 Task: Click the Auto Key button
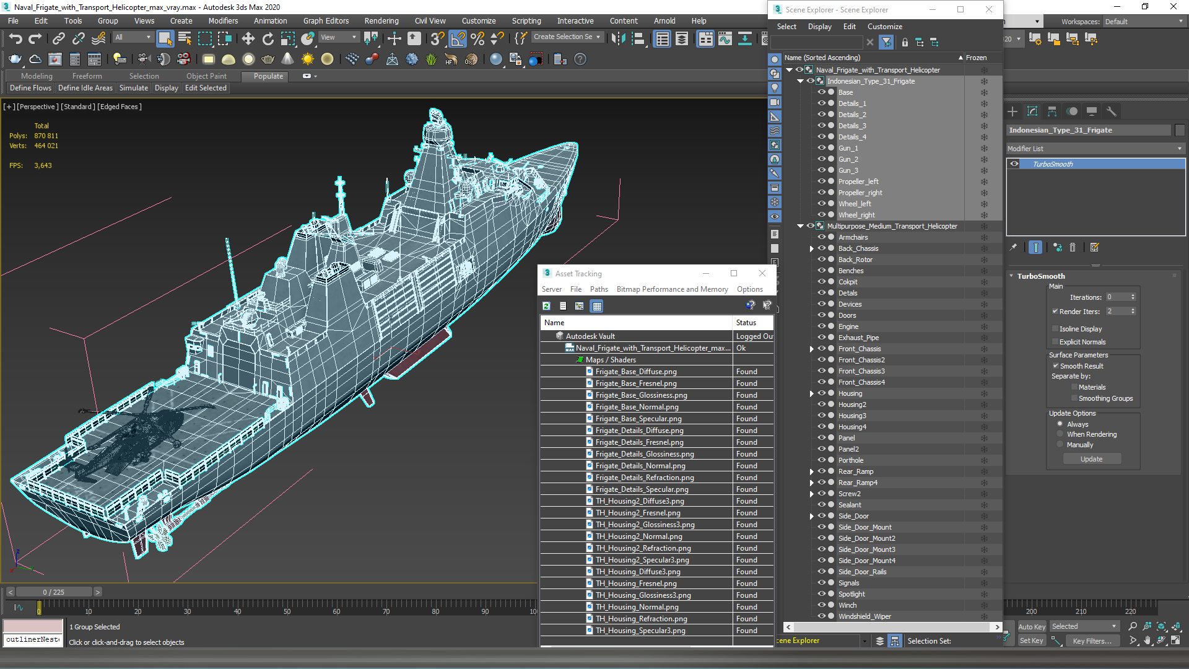pyautogui.click(x=1032, y=627)
